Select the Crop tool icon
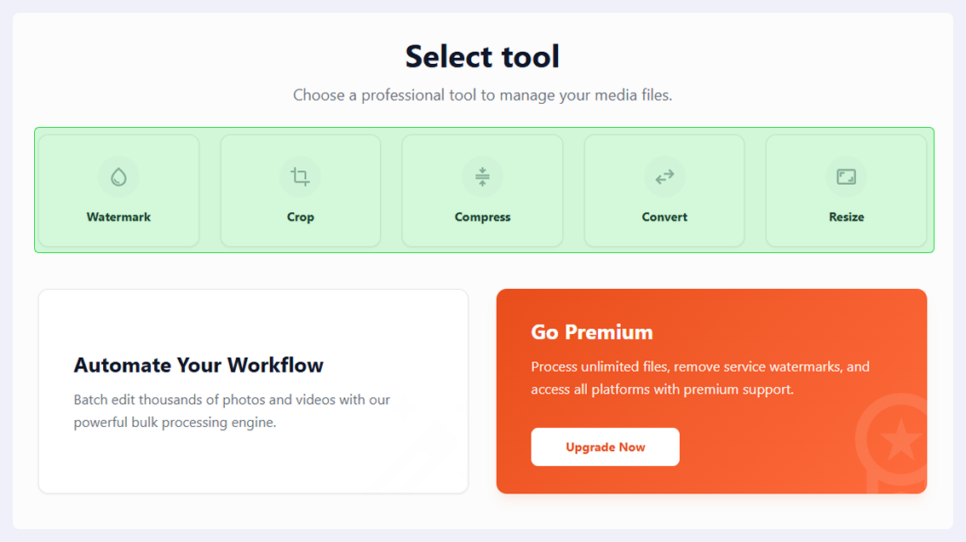Image resolution: width=966 pixels, height=542 pixels. coord(300,177)
